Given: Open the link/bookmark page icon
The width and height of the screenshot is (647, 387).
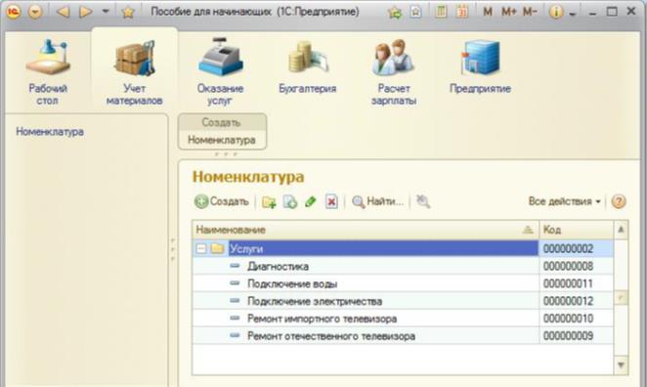Looking at the screenshot, I should point(415,12).
